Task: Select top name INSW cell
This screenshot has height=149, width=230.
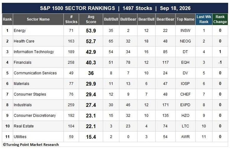Action: coord(185,30)
